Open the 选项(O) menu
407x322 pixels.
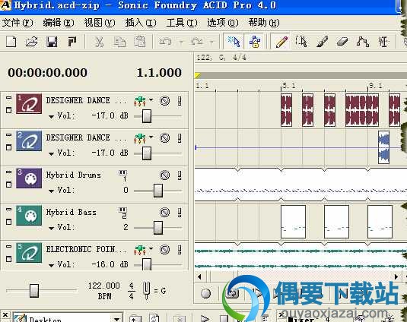[x=223, y=23]
